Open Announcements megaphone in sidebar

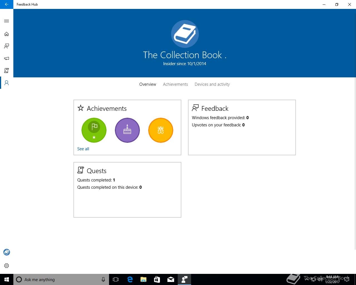(7, 58)
